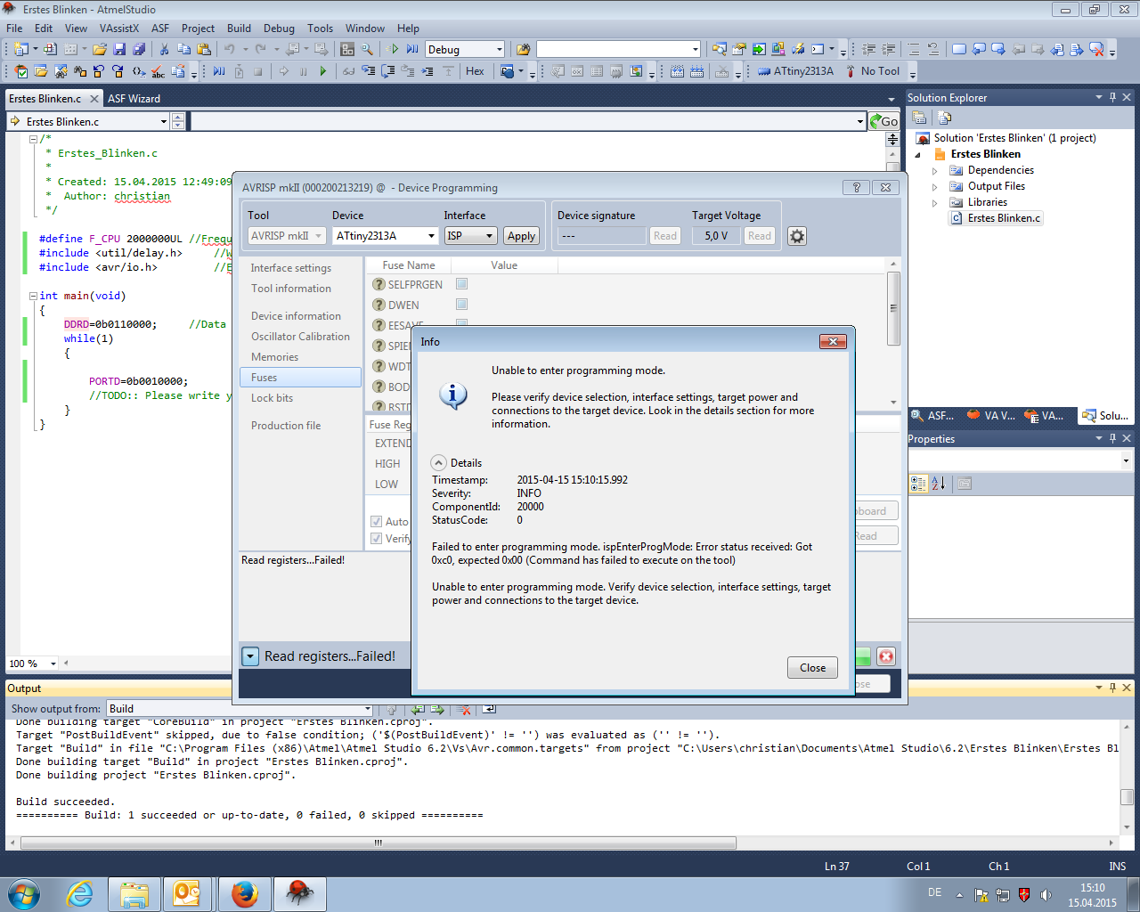This screenshot has height=912, width=1140.
Task: Click the Save icon in toolbar
Action: pyautogui.click(x=120, y=49)
